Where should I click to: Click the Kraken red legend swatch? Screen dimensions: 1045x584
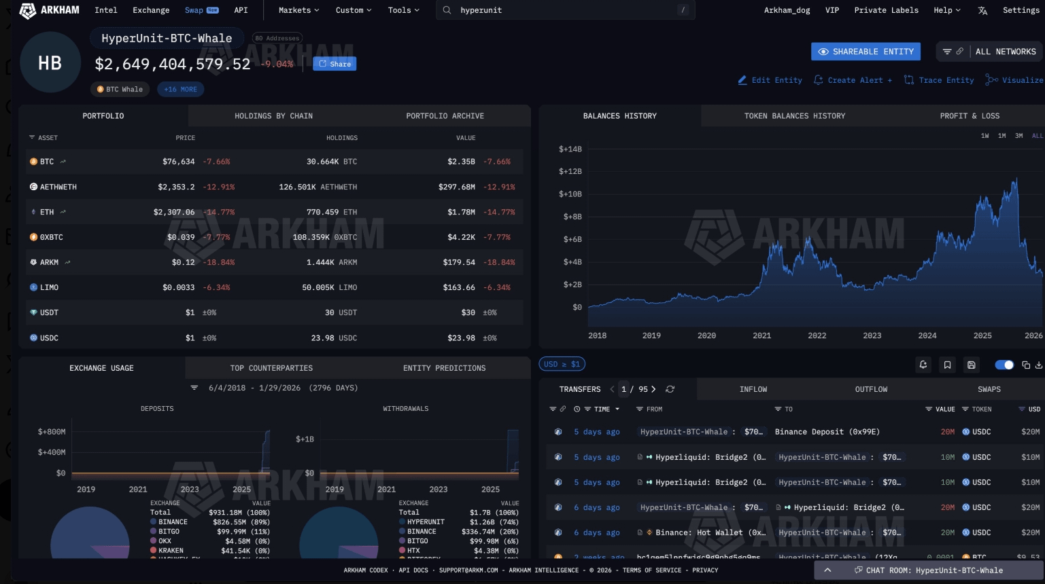(x=154, y=551)
